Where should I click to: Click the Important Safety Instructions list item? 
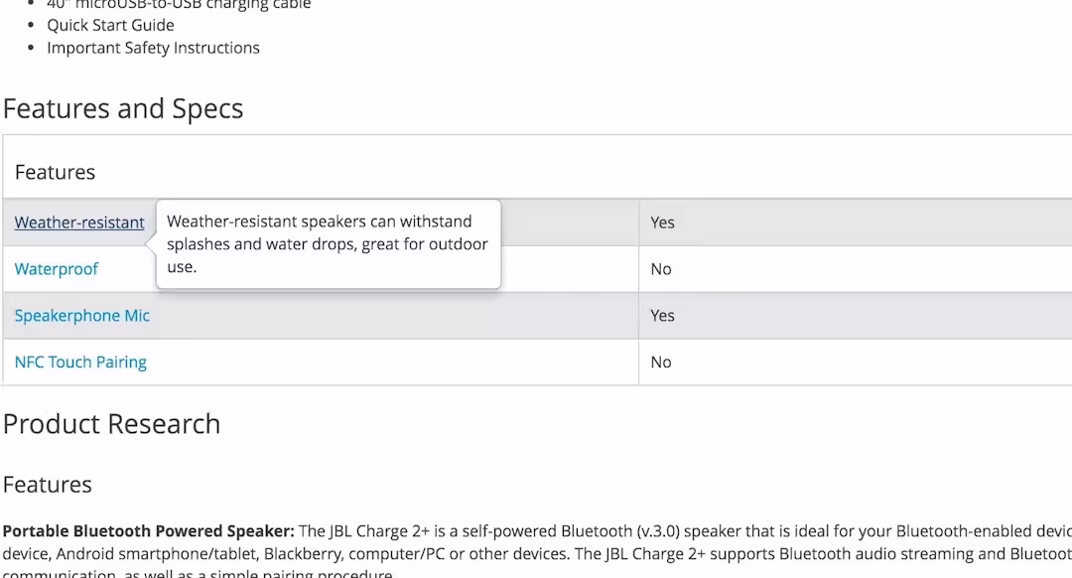(x=153, y=48)
